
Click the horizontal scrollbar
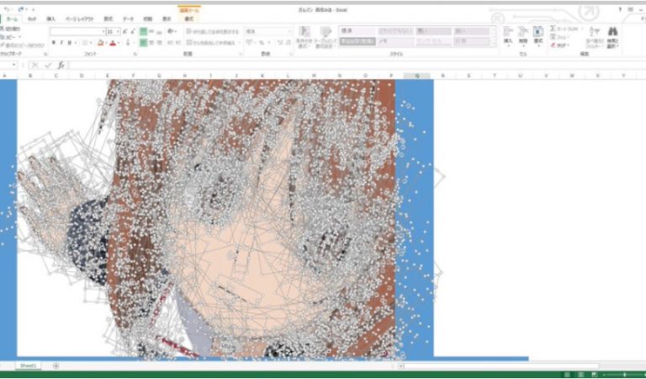(x=500, y=366)
